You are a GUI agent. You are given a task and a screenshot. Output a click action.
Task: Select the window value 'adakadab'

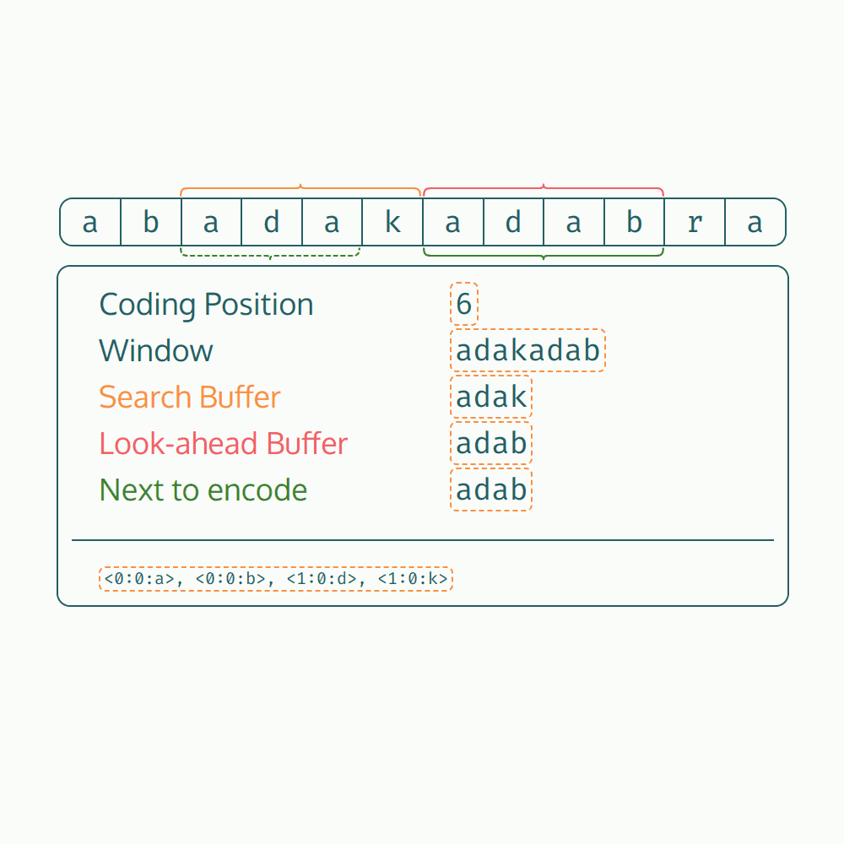527,351
